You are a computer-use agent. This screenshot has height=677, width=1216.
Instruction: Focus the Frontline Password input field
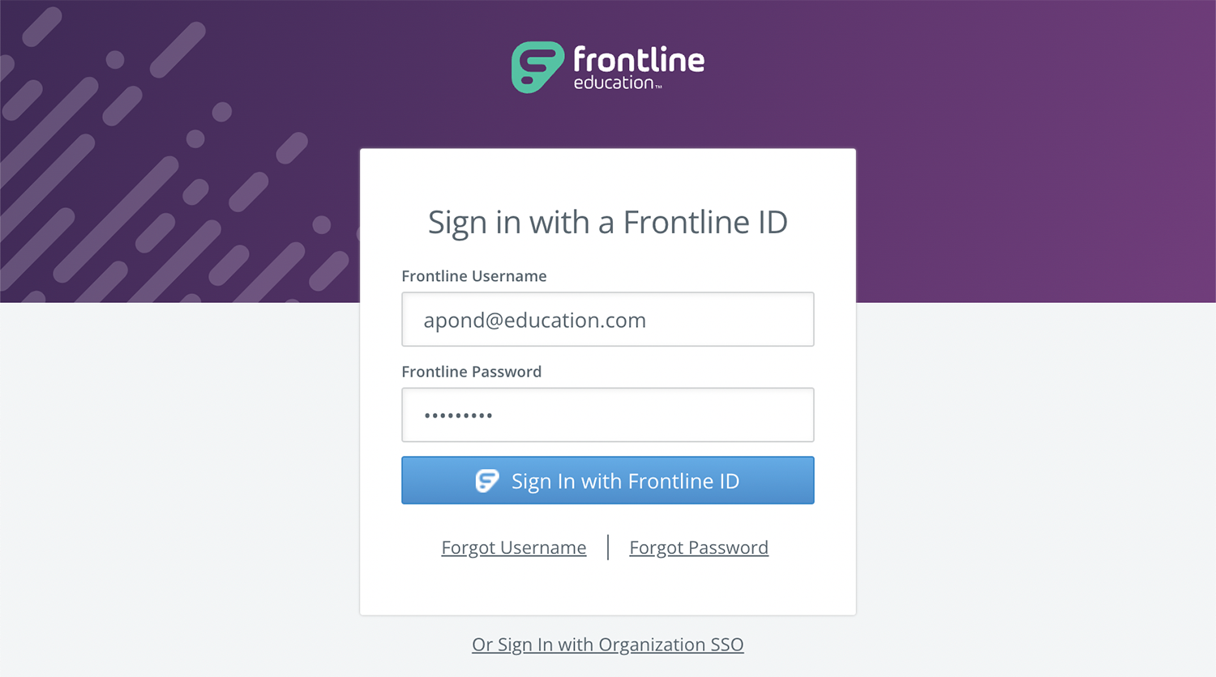tap(608, 415)
